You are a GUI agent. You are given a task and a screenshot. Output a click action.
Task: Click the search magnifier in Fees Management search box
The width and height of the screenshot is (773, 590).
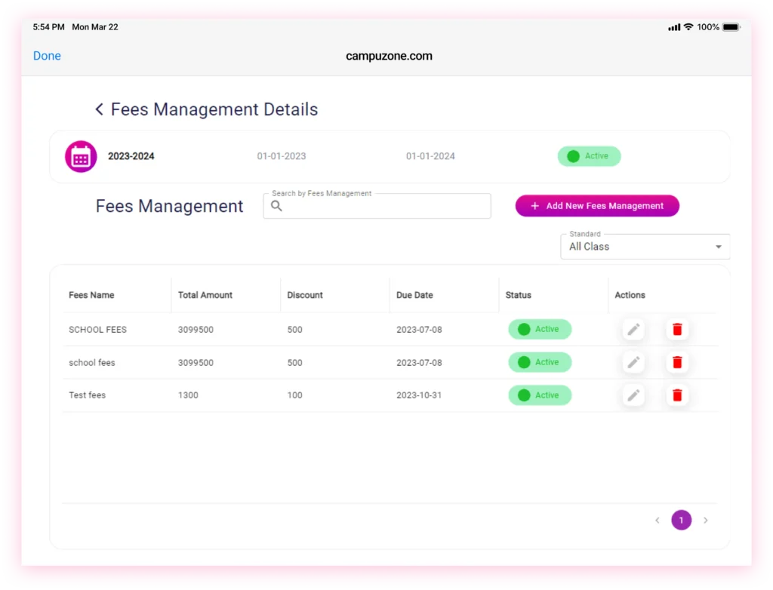pos(276,205)
